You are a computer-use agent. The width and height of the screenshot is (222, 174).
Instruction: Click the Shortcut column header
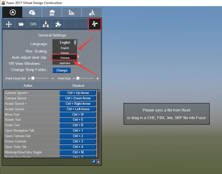coord(78,86)
